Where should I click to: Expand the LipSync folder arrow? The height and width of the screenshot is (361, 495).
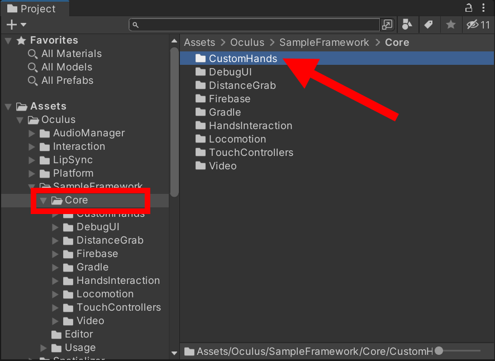32,160
